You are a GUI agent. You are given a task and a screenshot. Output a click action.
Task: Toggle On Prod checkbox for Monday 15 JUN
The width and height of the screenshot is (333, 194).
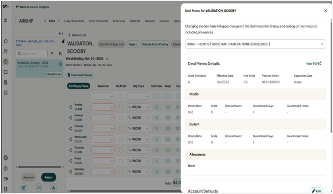point(121,118)
